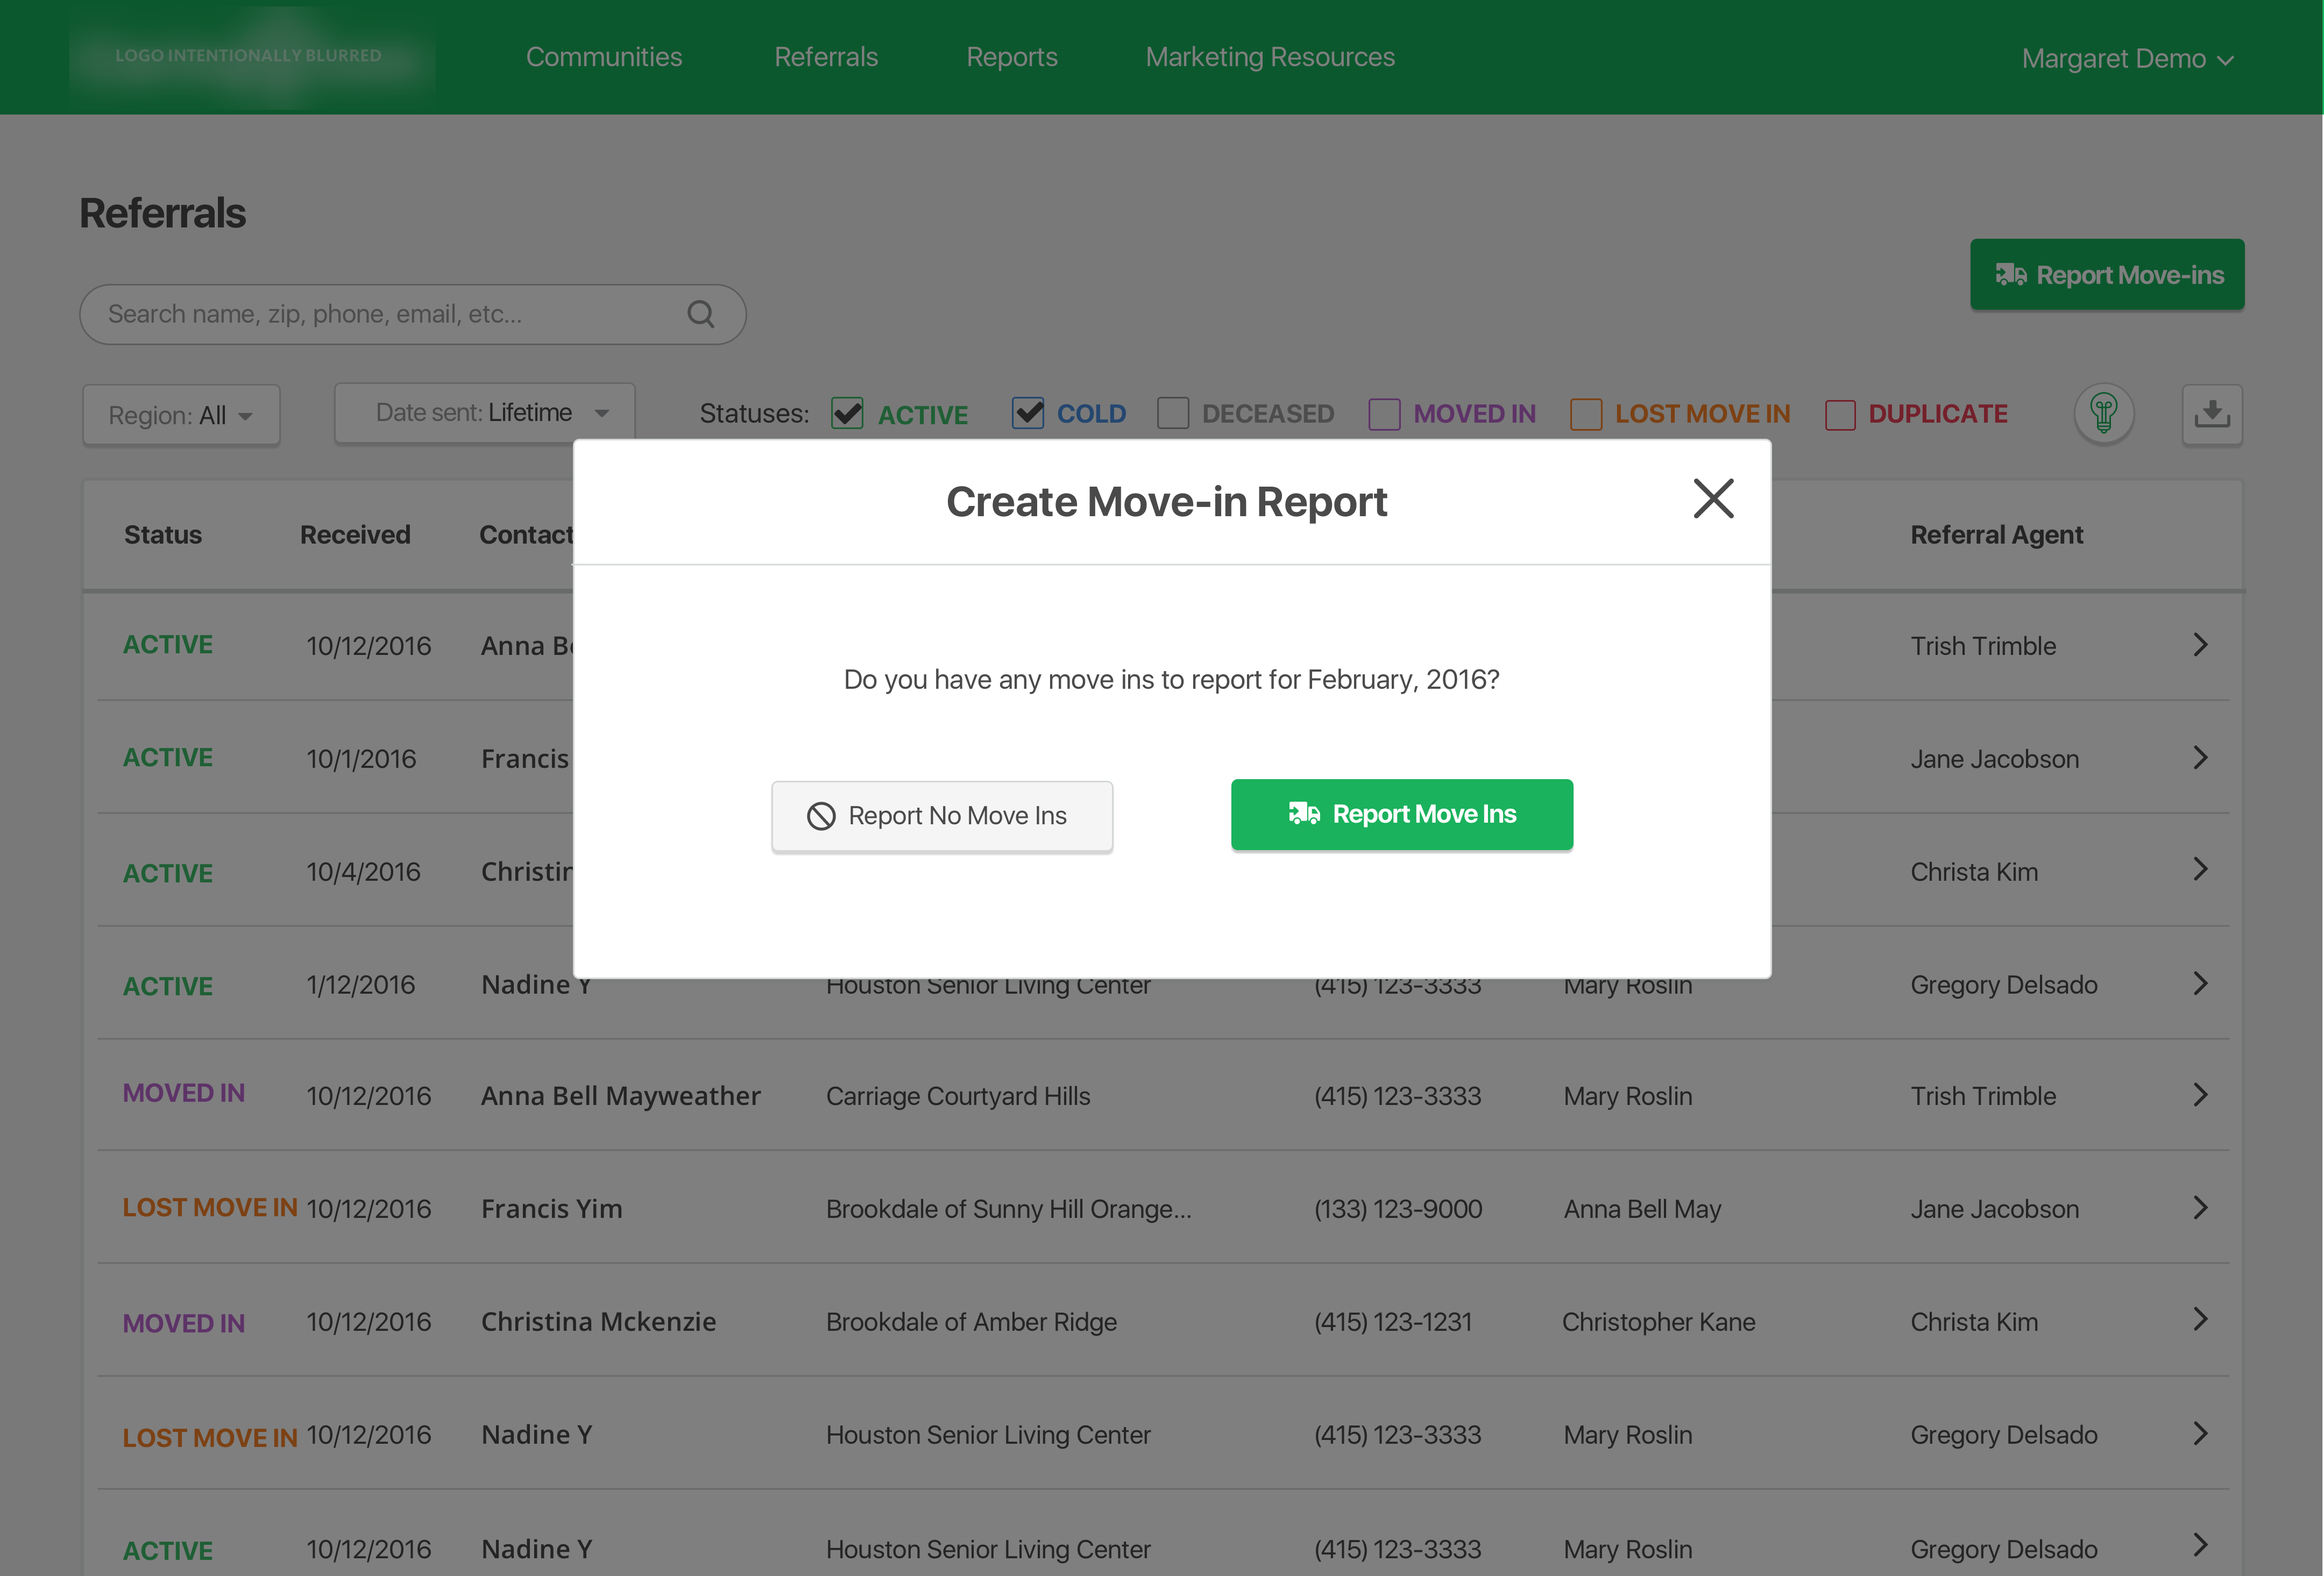
Task: Click the truck icon on Report Move-ins header button
Action: click(2010, 275)
